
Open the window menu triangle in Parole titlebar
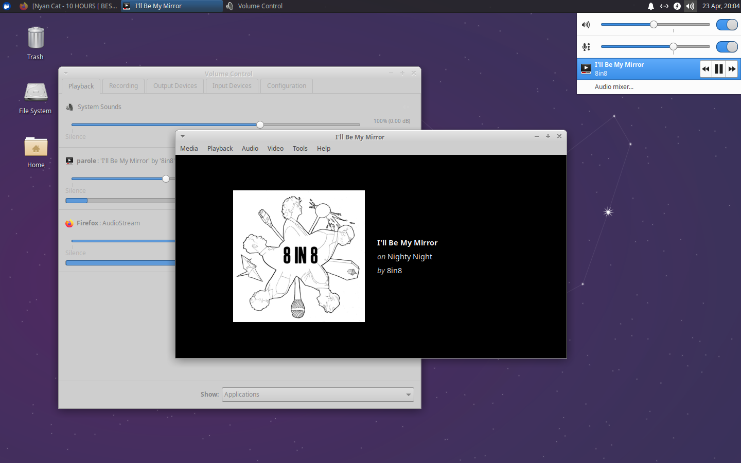pyautogui.click(x=182, y=136)
